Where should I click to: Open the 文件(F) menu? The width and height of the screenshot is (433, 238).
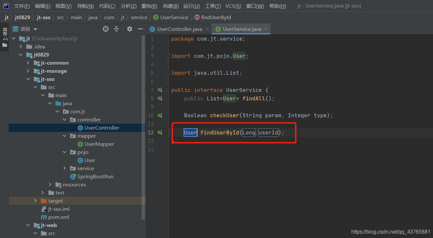22,6
